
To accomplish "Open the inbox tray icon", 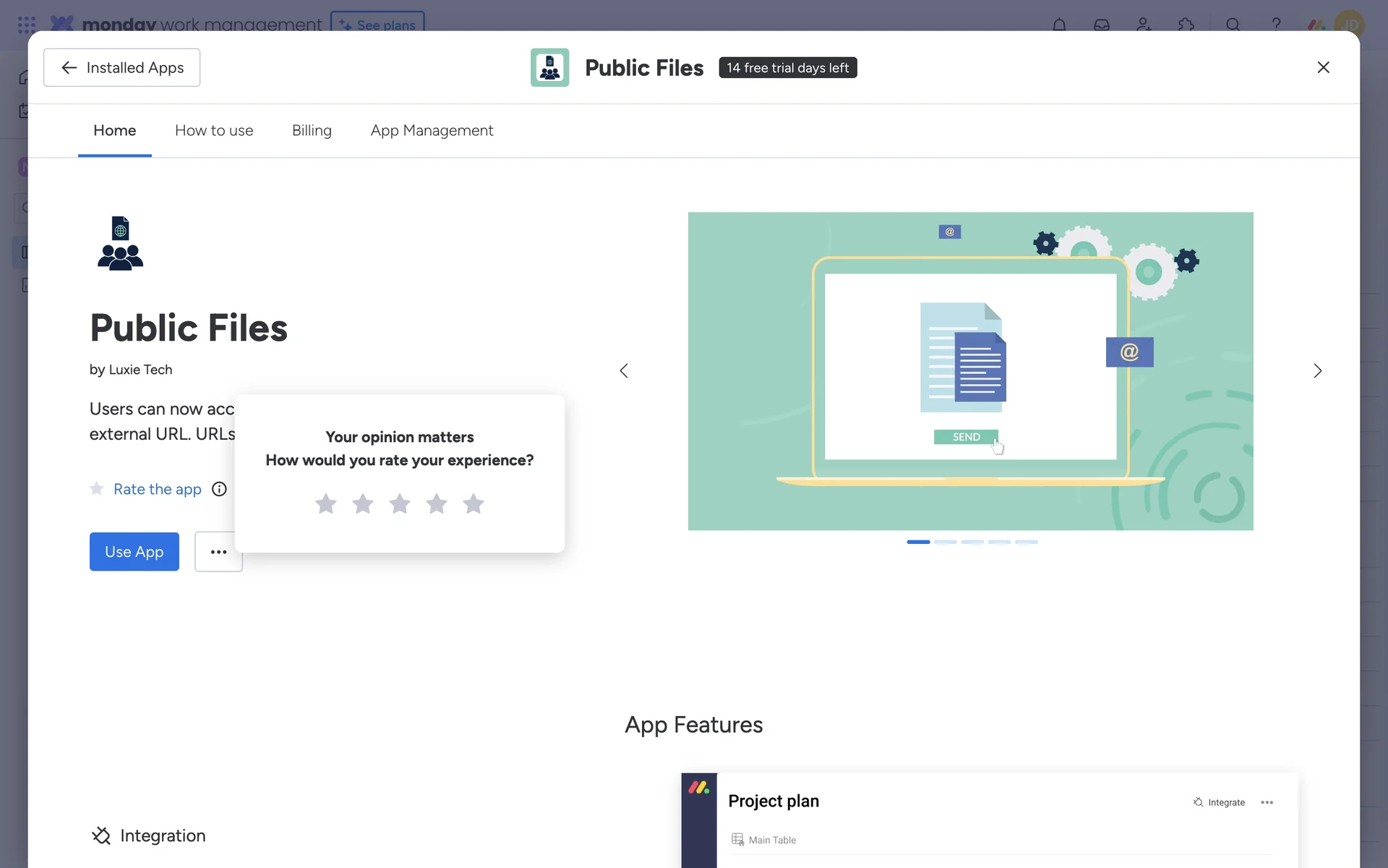I will point(1101,25).
